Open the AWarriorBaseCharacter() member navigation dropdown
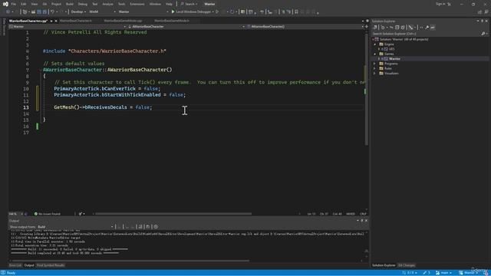This screenshot has width=491, height=276. point(305,27)
